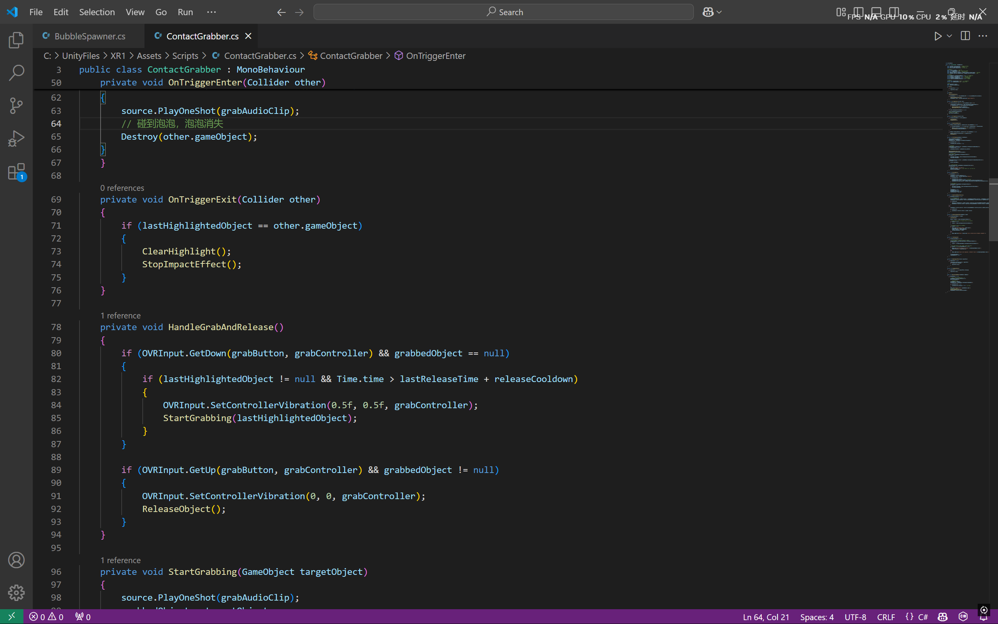Open the Accounts menu icon
The image size is (998, 624).
click(16, 560)
